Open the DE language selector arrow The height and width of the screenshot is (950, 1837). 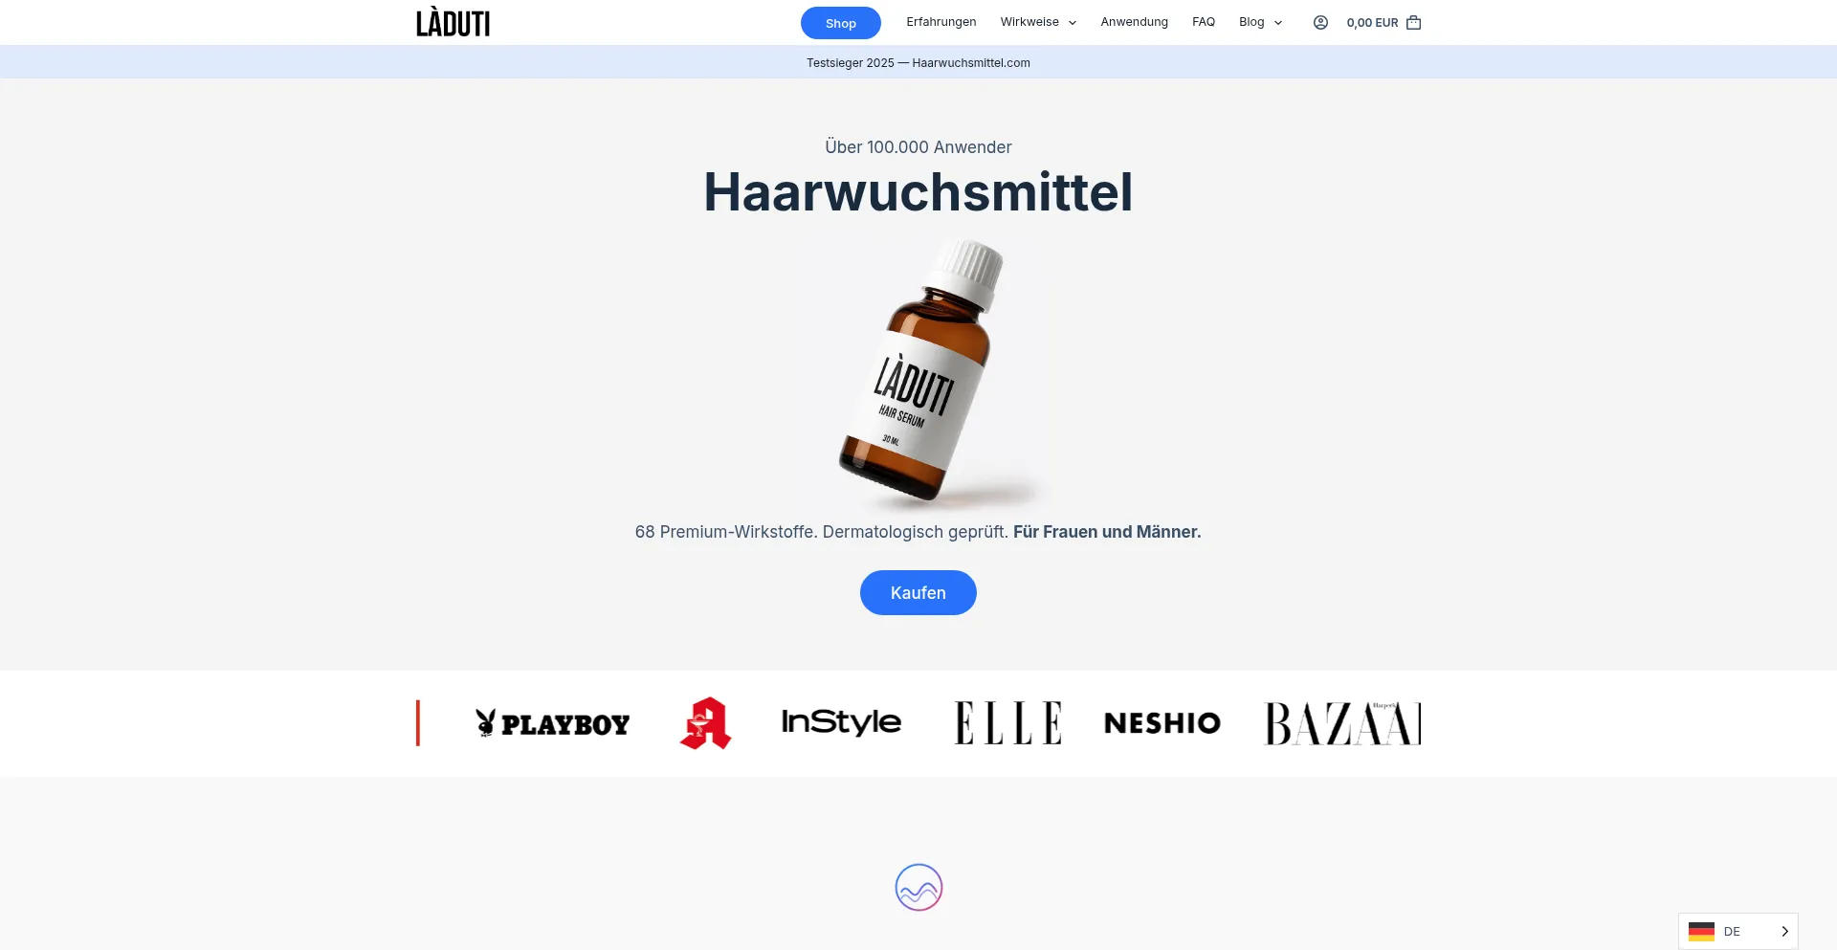[x=1784, y=932]
